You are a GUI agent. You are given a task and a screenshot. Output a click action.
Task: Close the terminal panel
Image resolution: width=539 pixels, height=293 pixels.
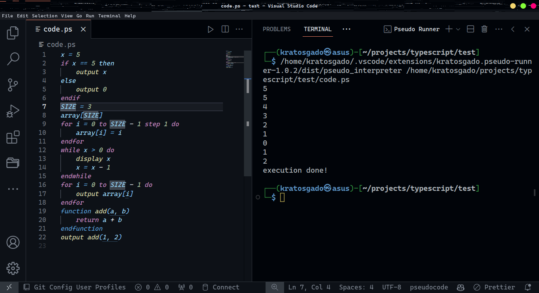pos(527,29)
